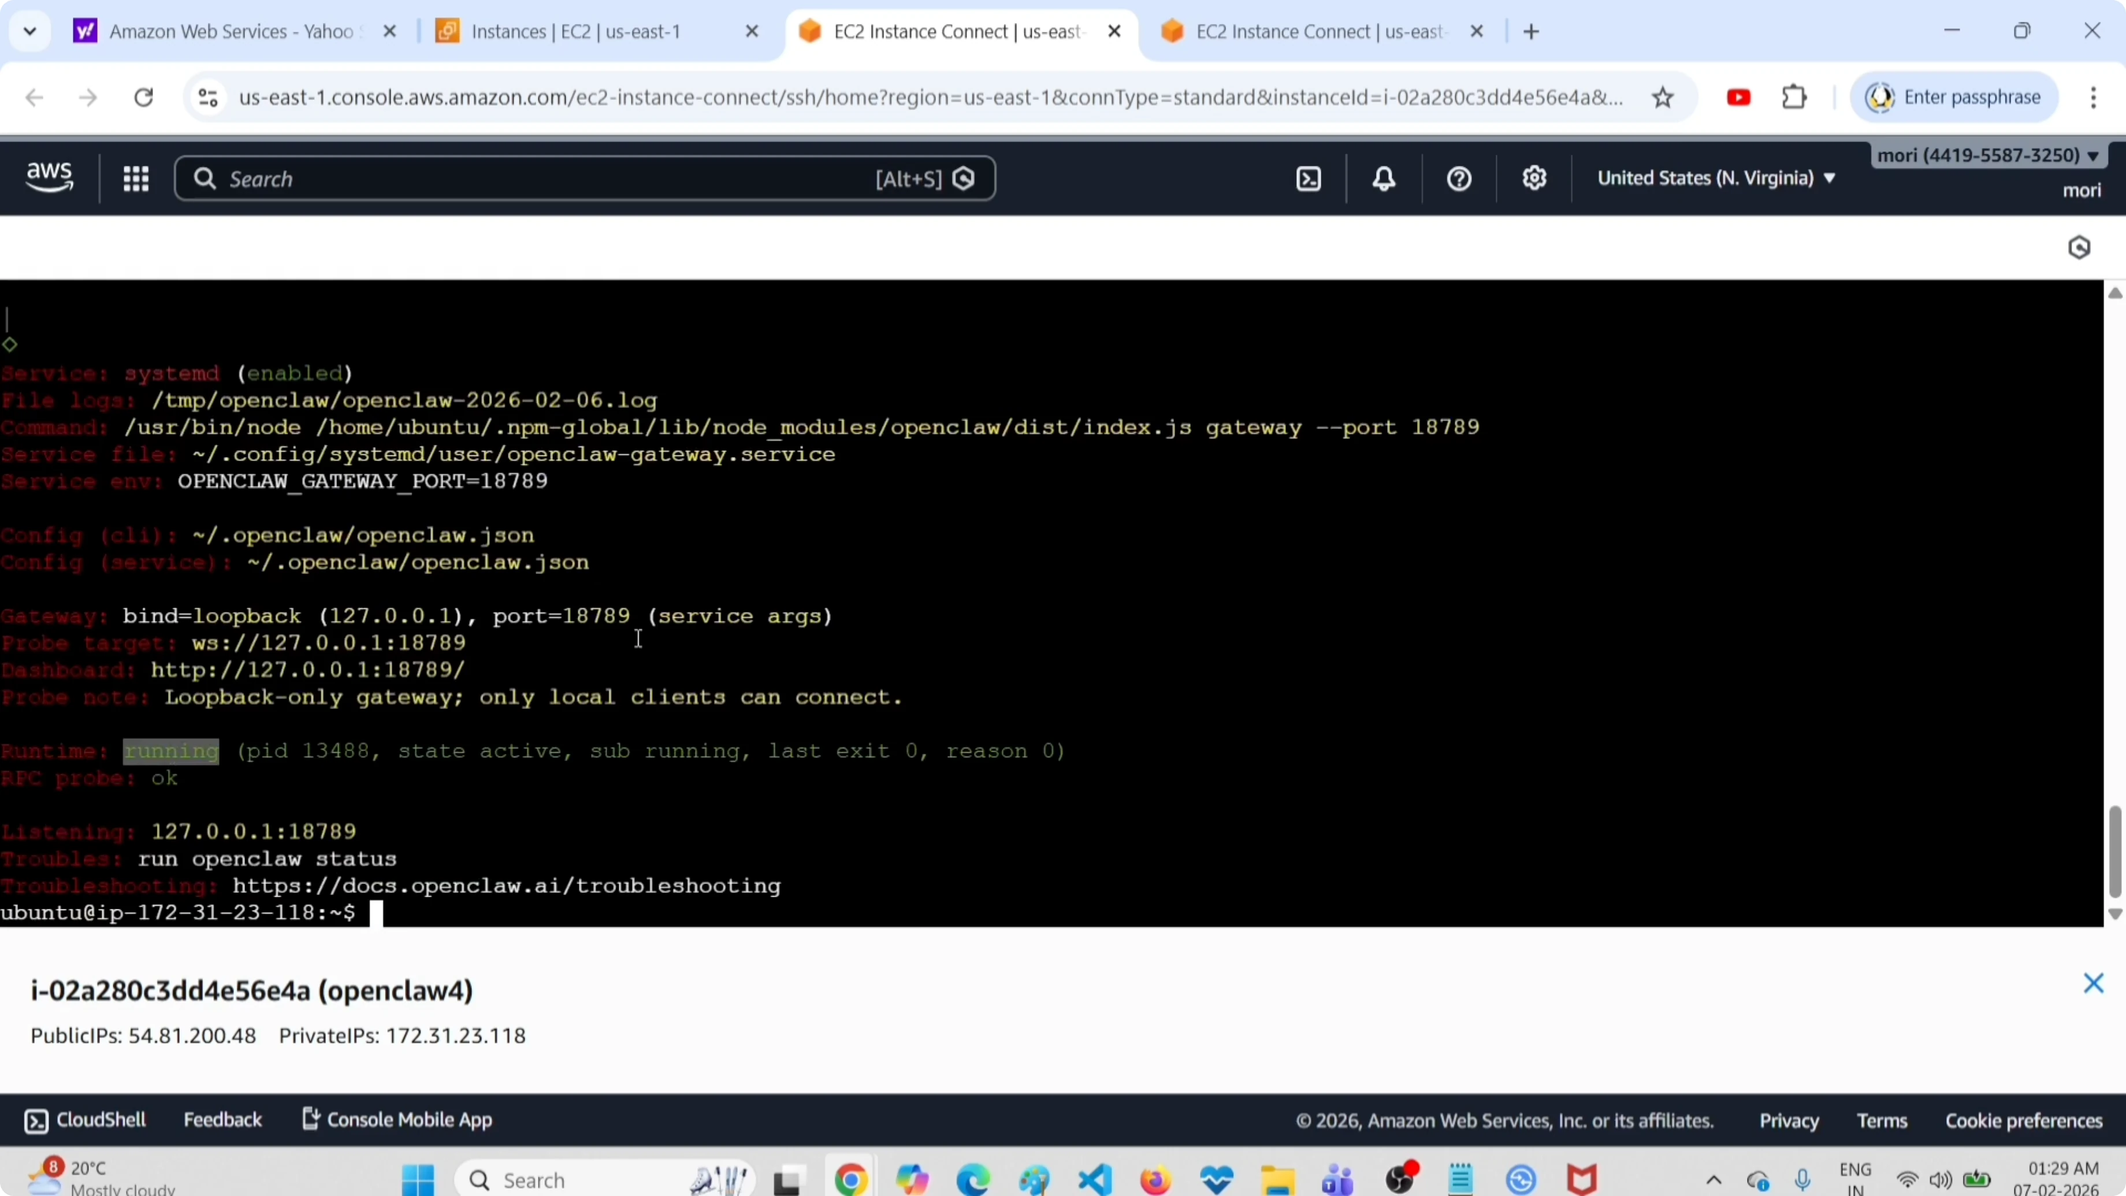2126x1196 pixels.
Task: Click the Feedback link in the footer
Action: 222,1120
